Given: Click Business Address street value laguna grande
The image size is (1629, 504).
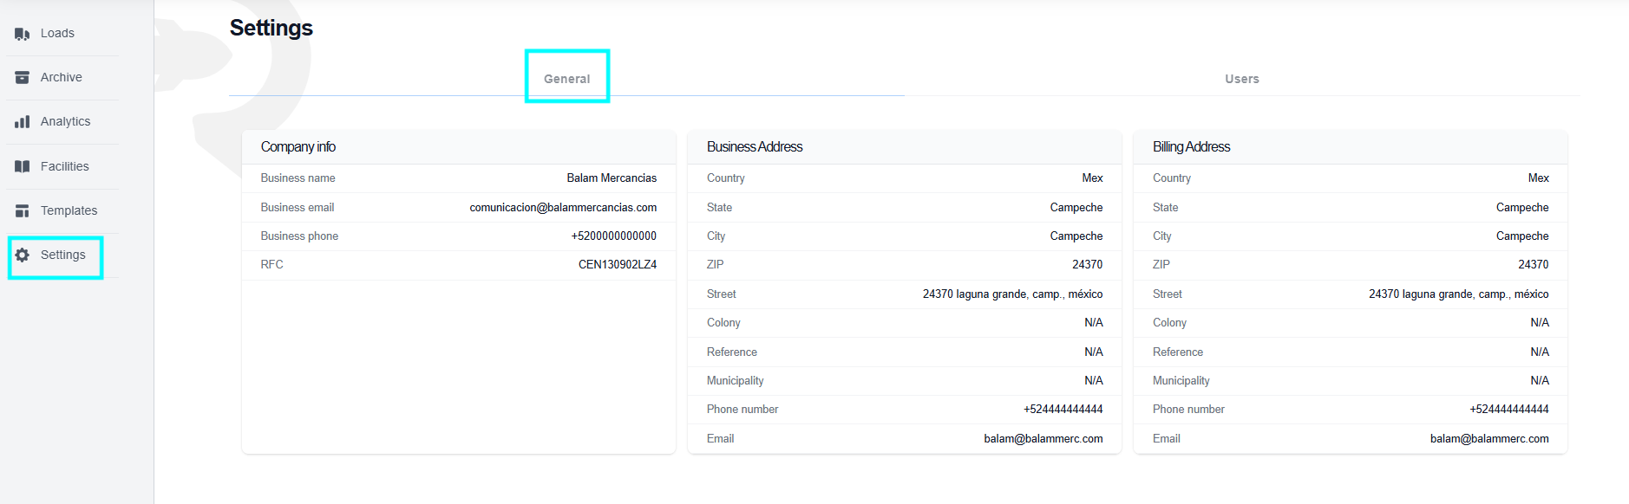Looking at the screenshot, I should click(x=1012, y=294).
